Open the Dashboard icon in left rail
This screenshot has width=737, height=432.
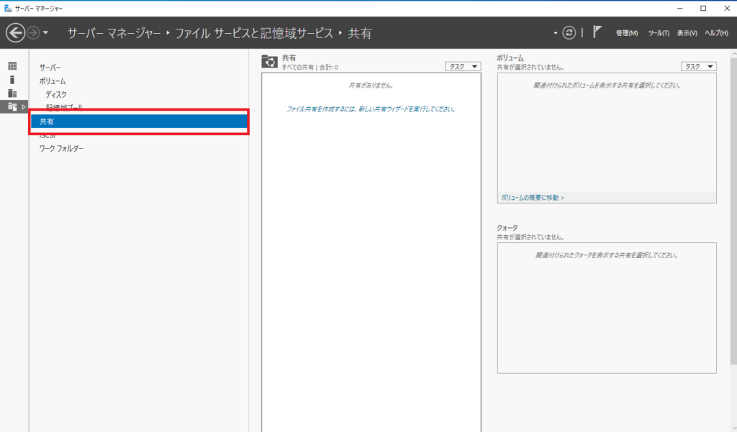pyautogui.click(x=12, y=66)
